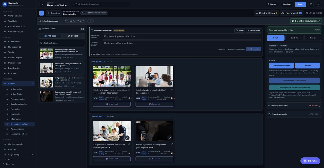Open the Detail tab
The height and width of the screenshot is (168, 324).
coord(276,38)
